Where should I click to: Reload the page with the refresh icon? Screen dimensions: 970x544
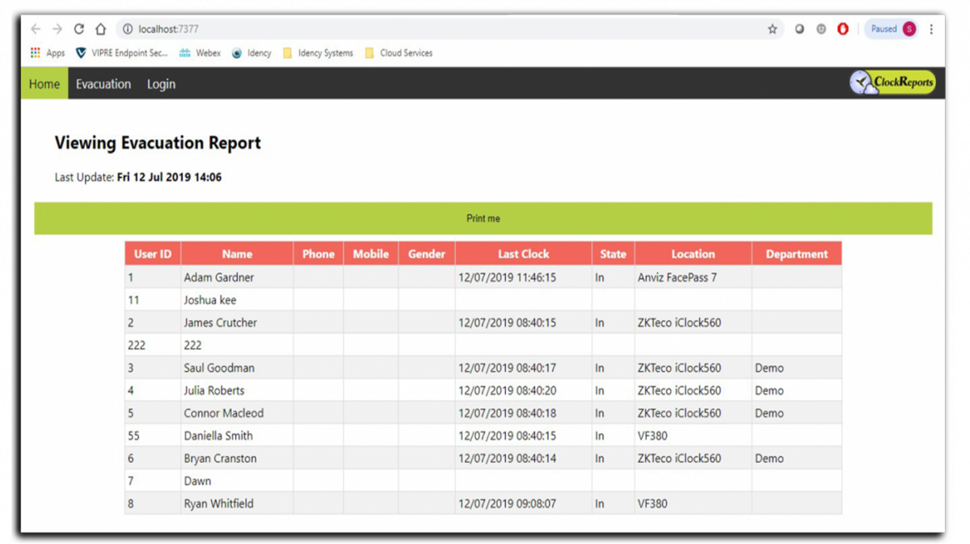pos(79,29)
